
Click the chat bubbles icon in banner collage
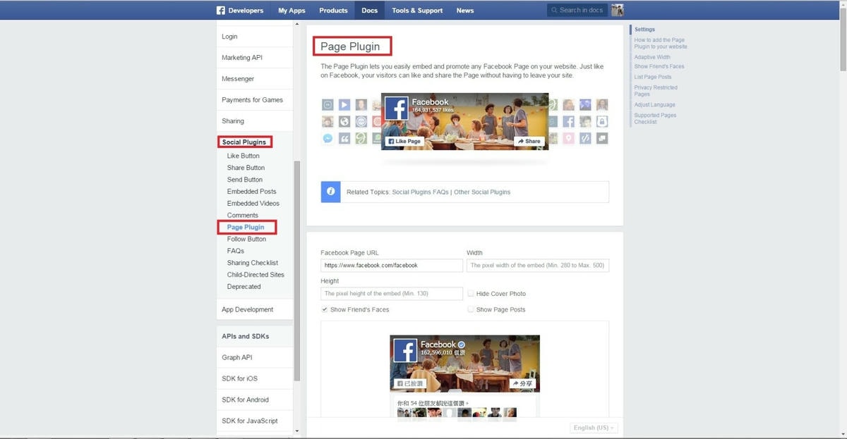pyautogui.click(x=602, y=138)
